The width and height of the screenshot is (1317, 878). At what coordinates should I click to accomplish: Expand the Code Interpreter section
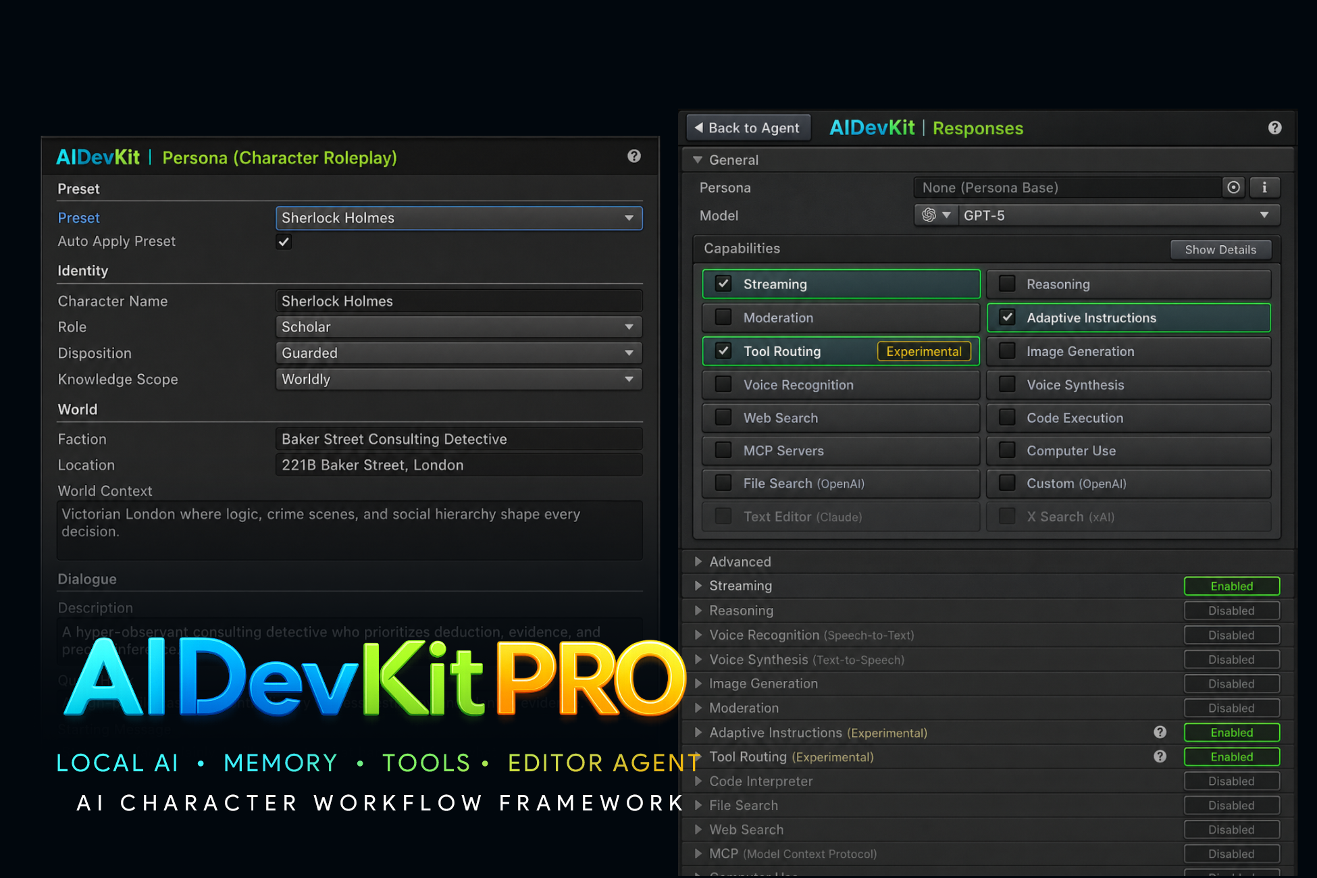pos(698,781)
